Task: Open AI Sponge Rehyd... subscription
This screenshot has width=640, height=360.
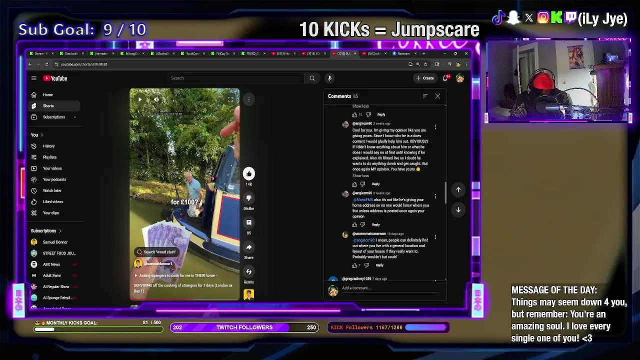Action: coord(53,297)
